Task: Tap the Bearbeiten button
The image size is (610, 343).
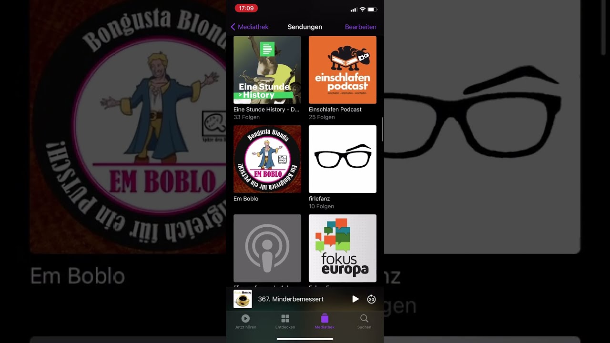Action: pos(360,27)
